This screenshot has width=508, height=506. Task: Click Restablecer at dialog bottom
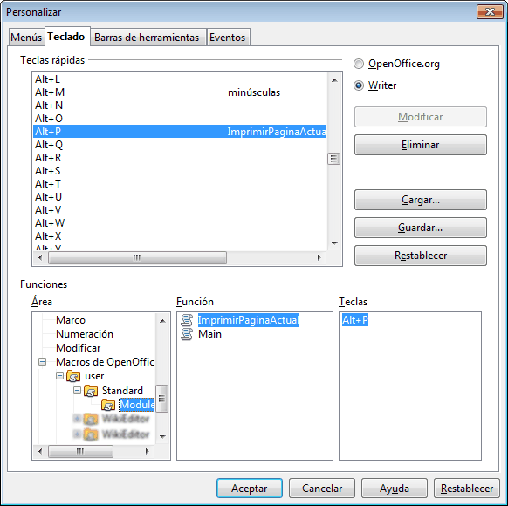[467, 489]
